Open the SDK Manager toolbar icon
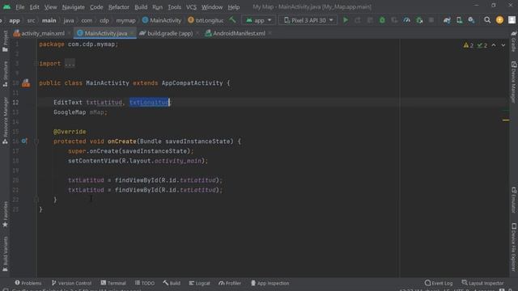Viewport: 518px width, 291px height. [471, 20]
